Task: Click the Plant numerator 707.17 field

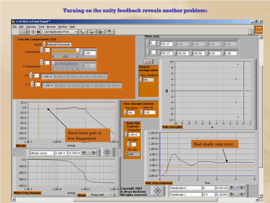Action: point(166,44)
